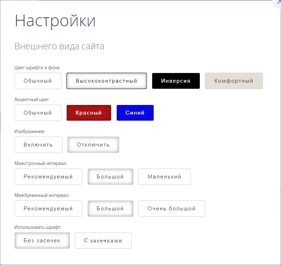
Task: Select Красный accent color
Action: click(x=89, y=113)
